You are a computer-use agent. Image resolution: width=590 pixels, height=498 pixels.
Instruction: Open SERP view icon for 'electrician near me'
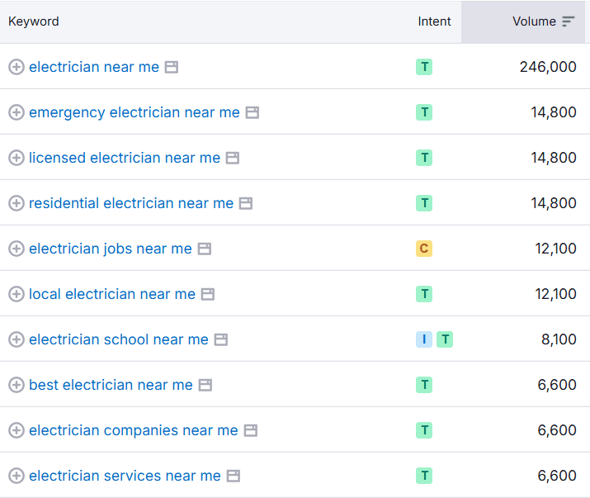(x=172, y=68)
